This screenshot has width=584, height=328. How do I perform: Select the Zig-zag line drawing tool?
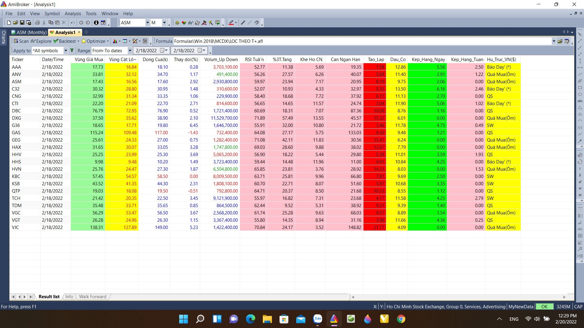coord(580,134)
